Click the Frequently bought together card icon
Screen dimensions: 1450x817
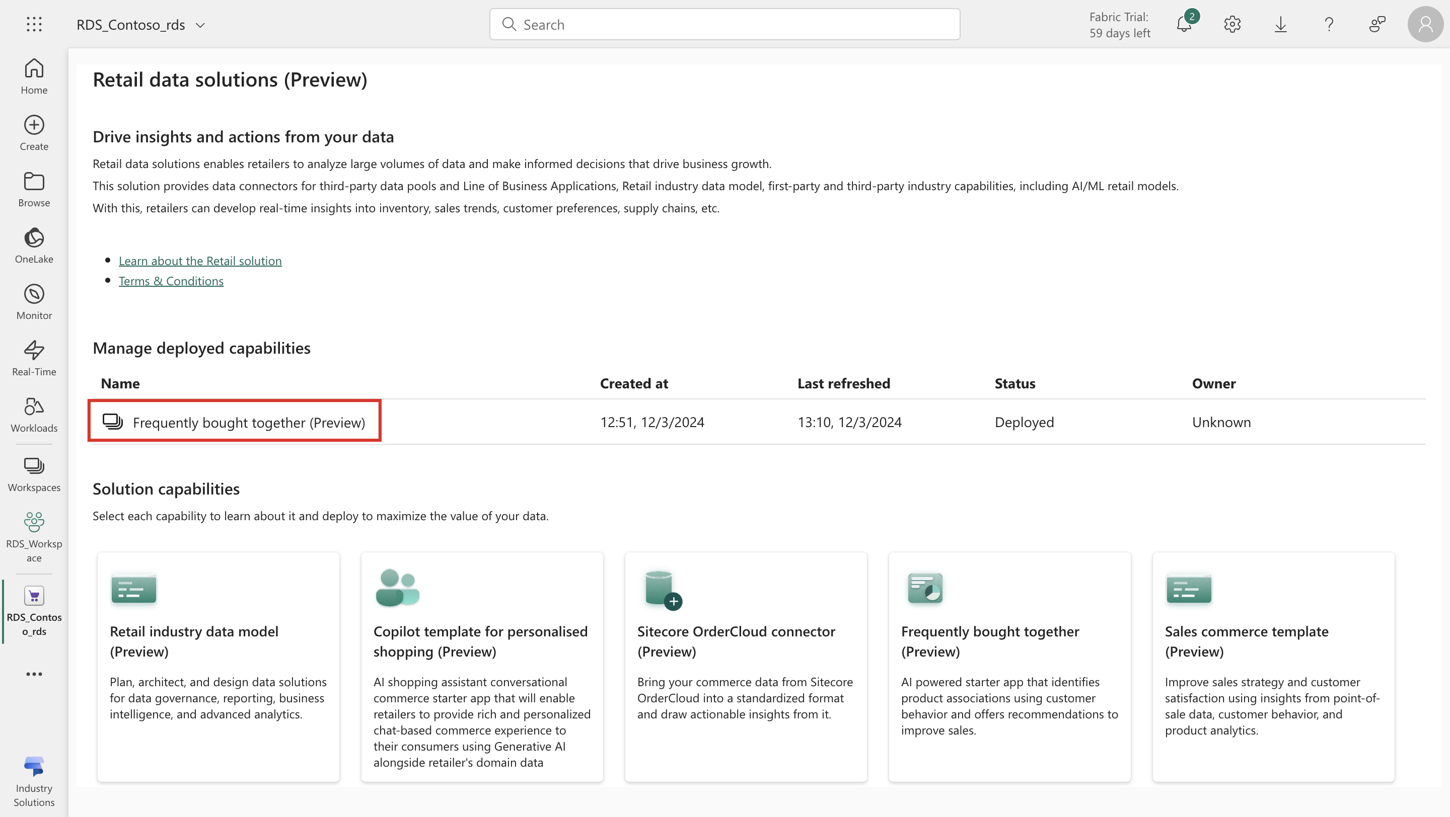click(925, 588)
